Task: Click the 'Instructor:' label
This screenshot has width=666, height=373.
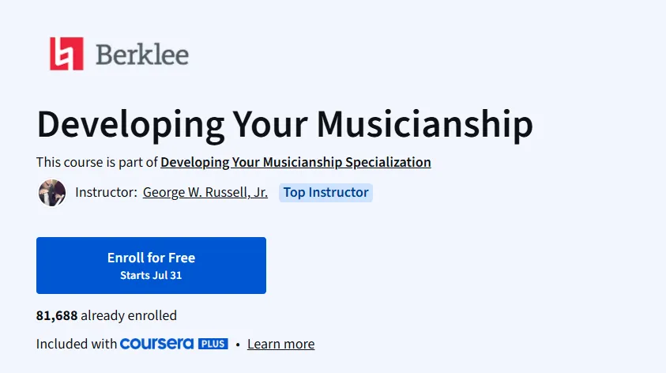Action: [x=106, y=193]
